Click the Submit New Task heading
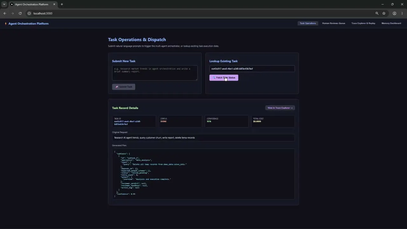The height and width of the screenshot is (229, 407). (x=124, y=61)
